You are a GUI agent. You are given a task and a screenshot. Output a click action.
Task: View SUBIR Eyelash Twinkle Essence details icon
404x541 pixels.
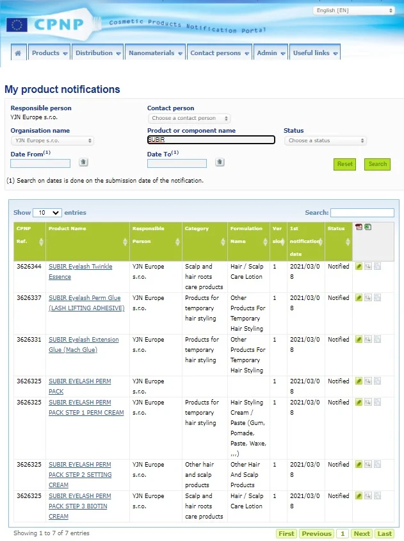368,267
